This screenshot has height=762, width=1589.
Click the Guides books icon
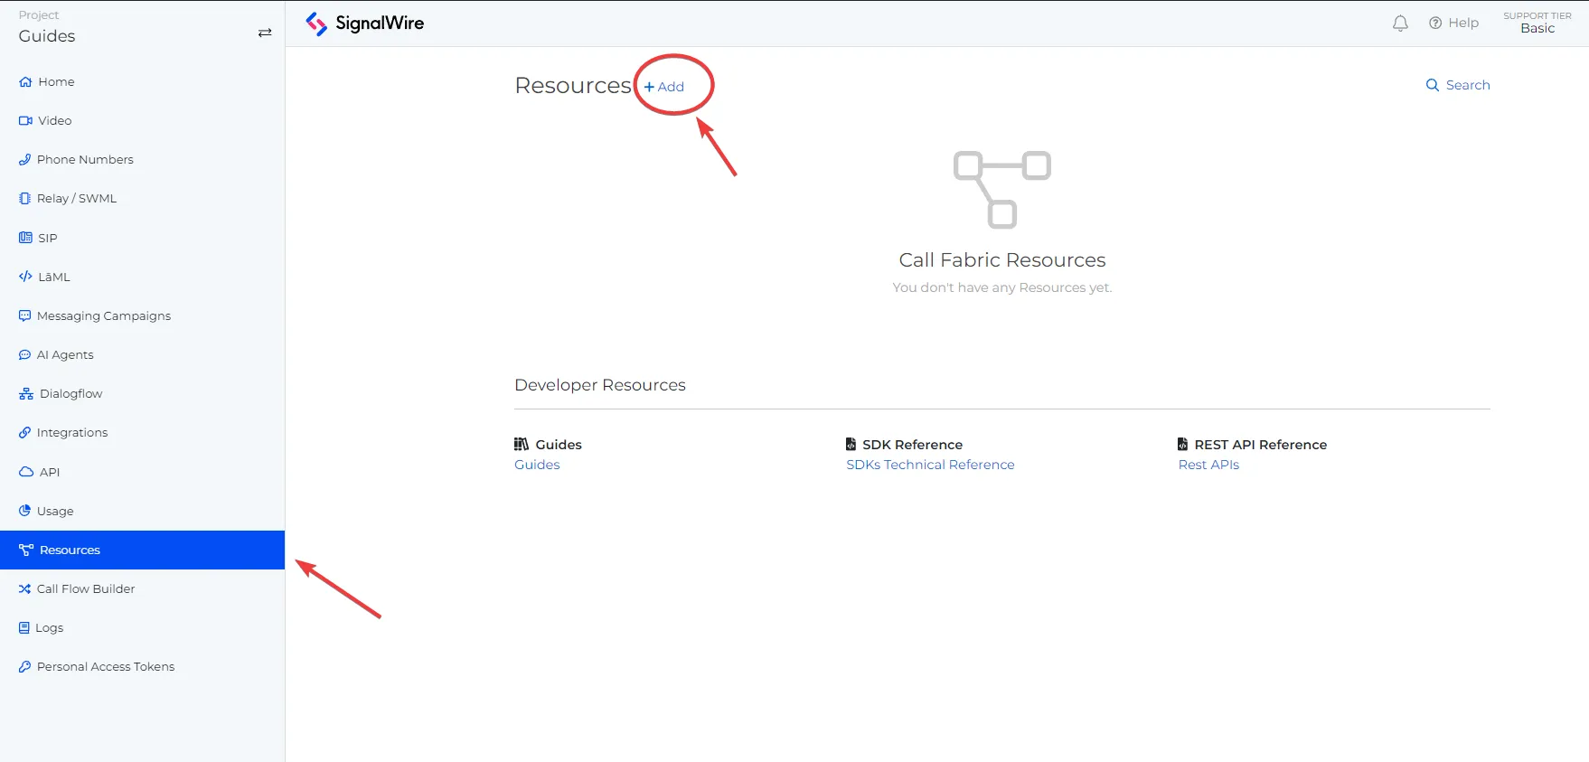pos(522,444)
